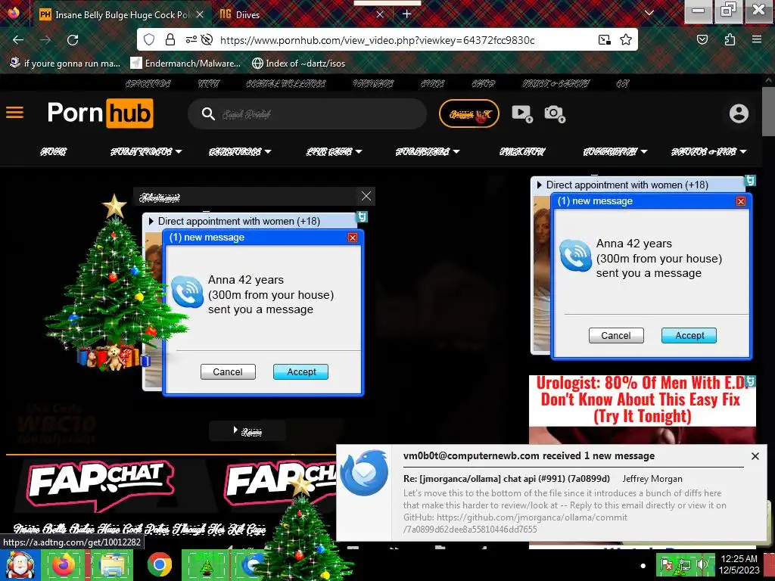This screenshot has height=581, width=775.
Task: Click the upload video icon
Action: [x=522, y=113]
